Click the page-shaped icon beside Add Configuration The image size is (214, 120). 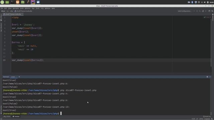click(x=203, y=11)
